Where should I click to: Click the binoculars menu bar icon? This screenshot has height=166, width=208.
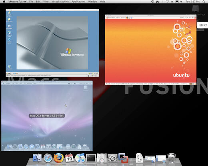click(x=158, y=2)
